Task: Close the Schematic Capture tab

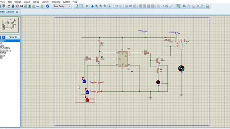Action: click(x=17, y=12)
